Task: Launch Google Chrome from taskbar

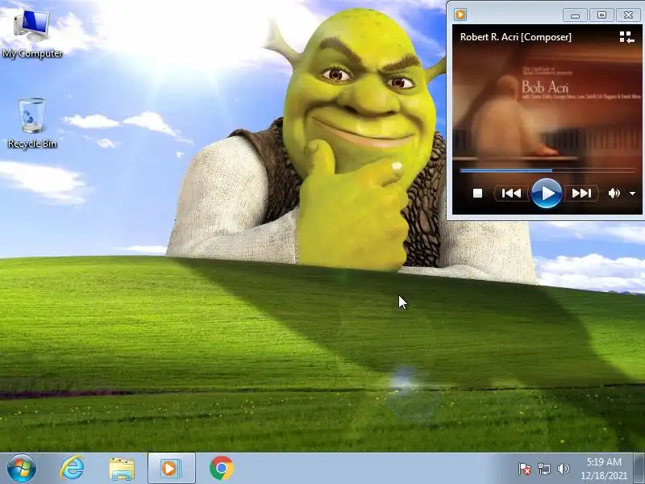Action: coord(221,469)
